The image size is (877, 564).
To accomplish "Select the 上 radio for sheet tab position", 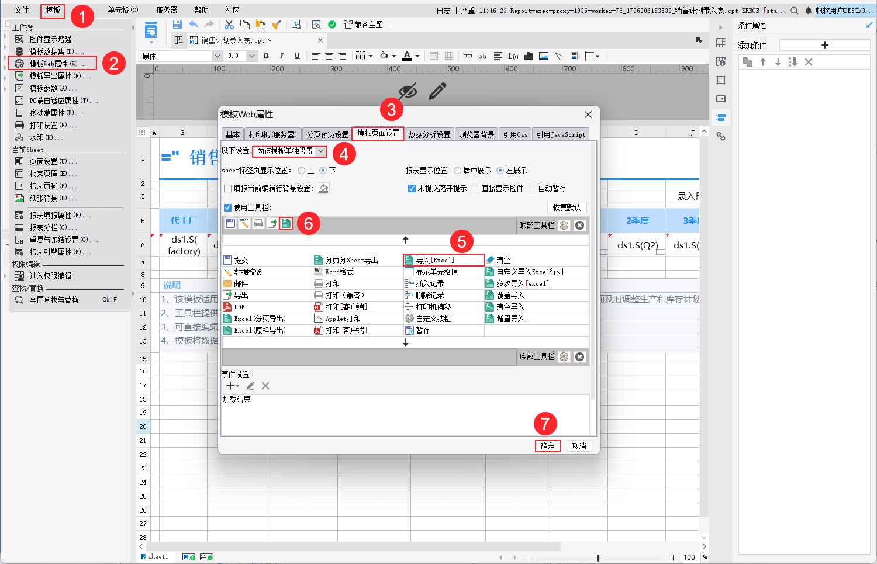I will pyautogui.click(x=301, y=170).
